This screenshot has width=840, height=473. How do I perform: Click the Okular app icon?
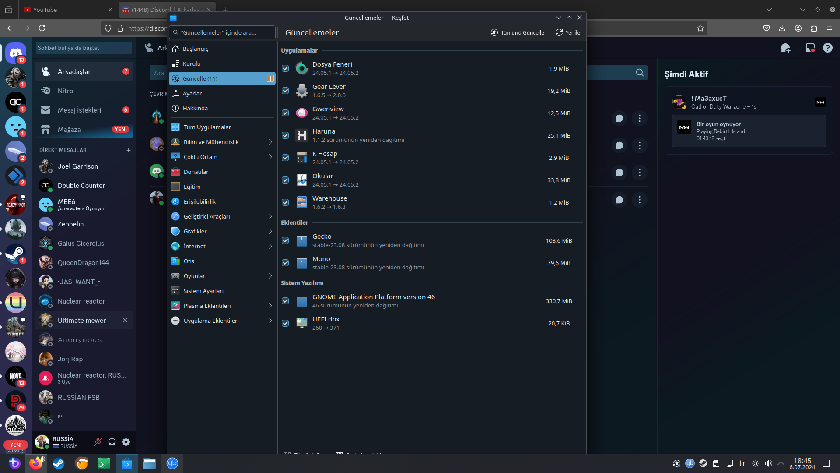tap(301, 180)
